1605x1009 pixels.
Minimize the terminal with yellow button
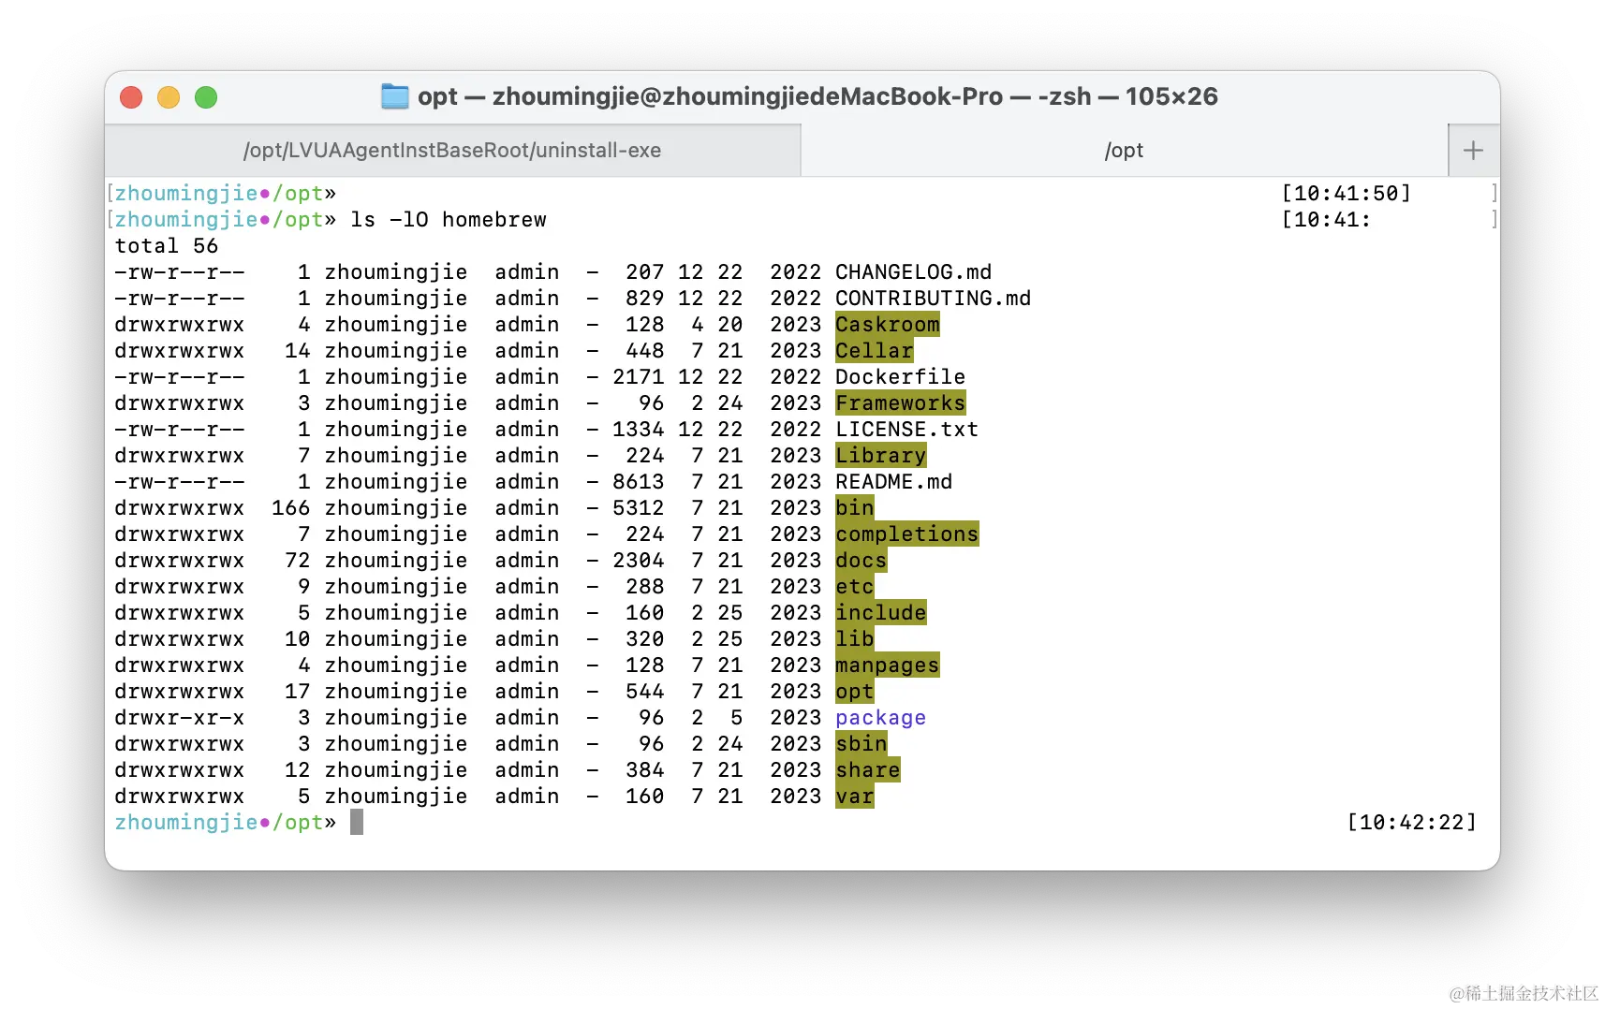[x=169, y=97]
